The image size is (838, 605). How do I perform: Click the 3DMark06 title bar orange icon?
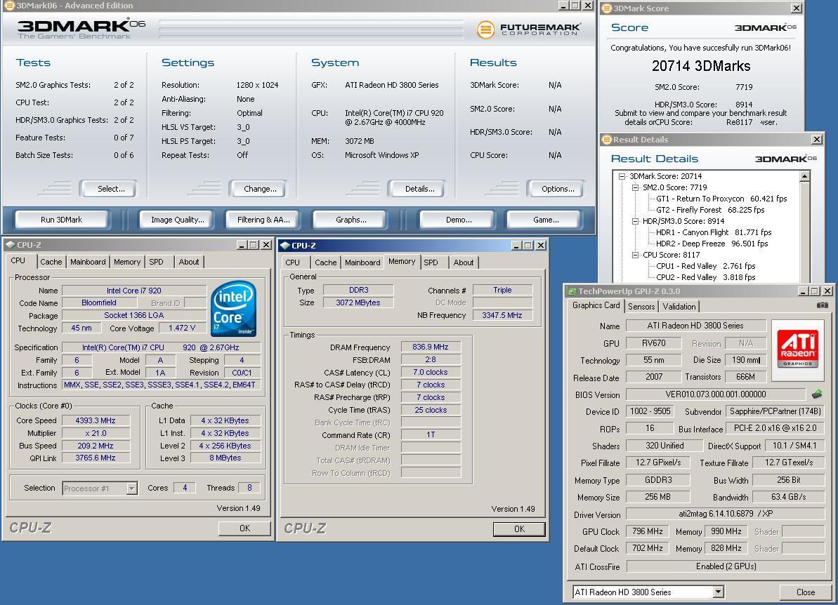pyautogui.click(x=9, y=6)
